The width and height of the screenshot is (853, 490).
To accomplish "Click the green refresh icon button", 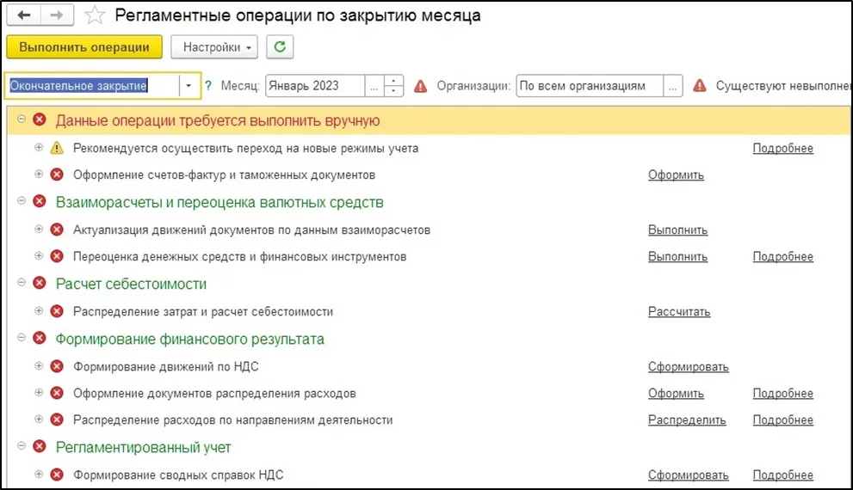I will click(280, 47).
